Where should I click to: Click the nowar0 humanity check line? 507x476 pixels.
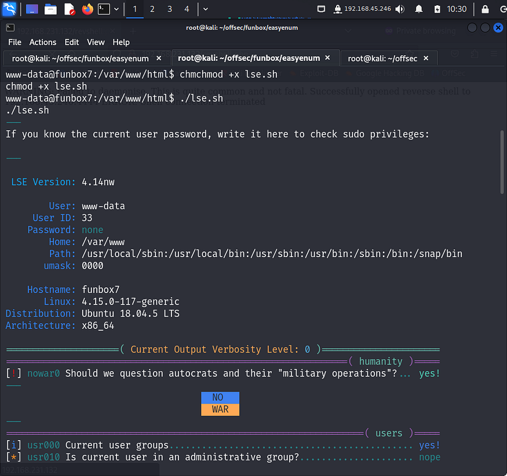click(223, 374)
